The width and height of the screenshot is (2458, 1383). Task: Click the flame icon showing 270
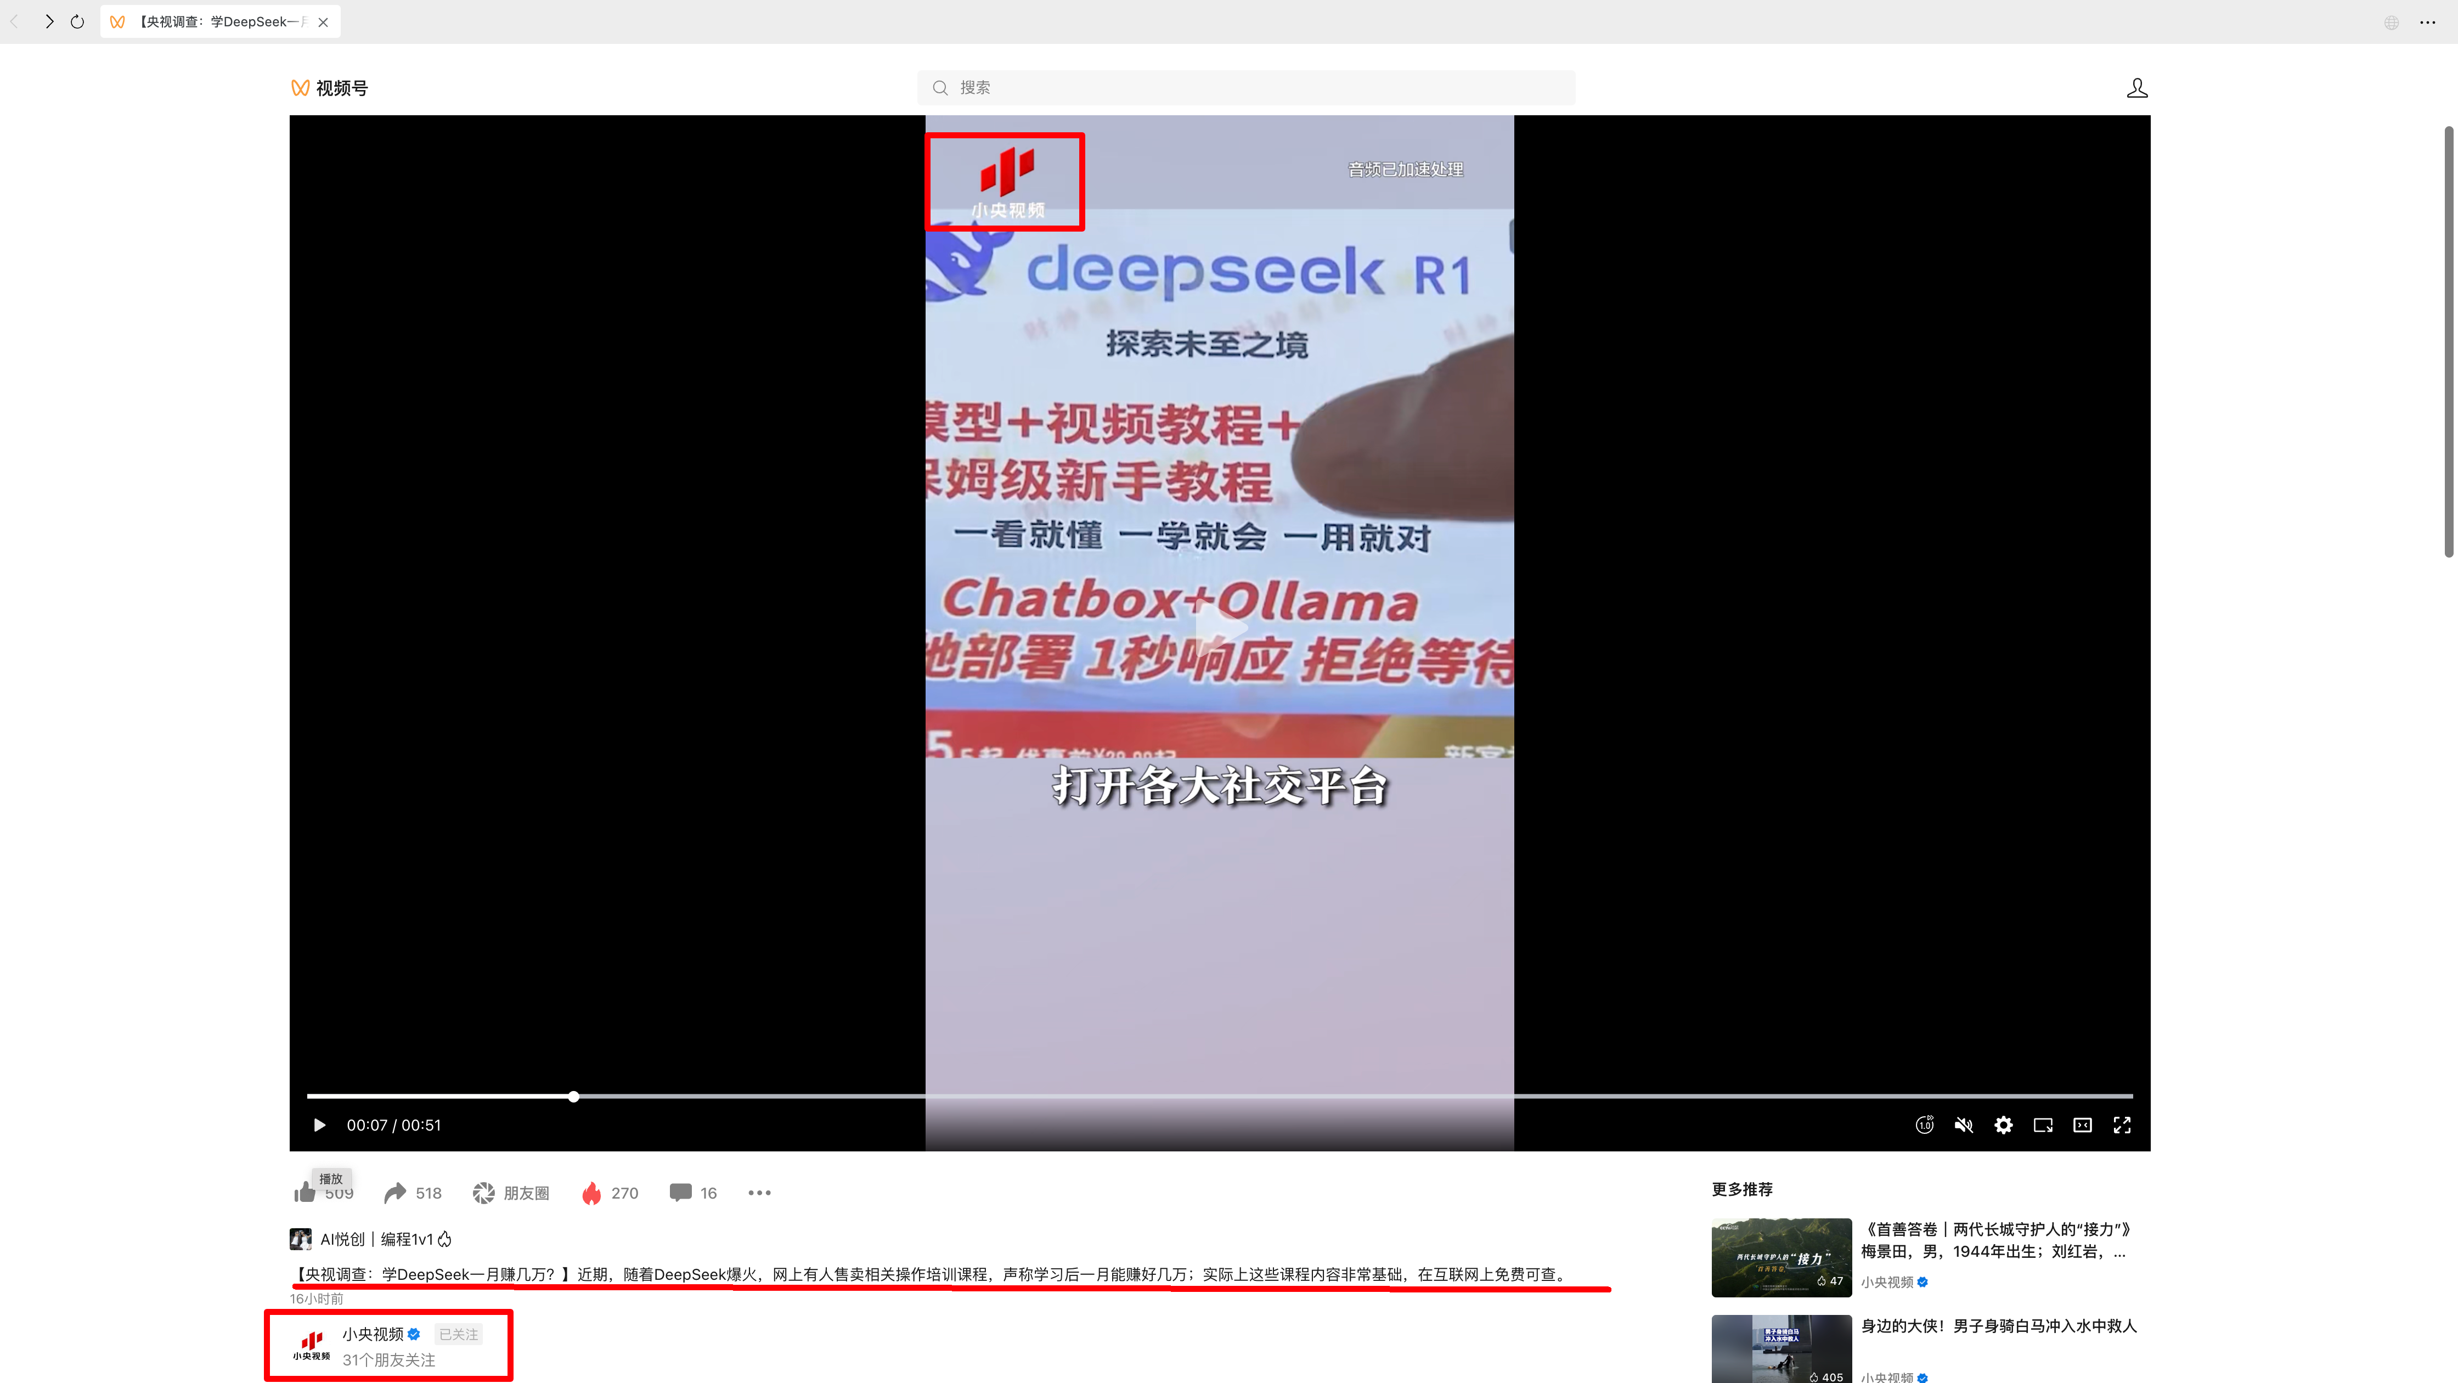coord(591,1193)
